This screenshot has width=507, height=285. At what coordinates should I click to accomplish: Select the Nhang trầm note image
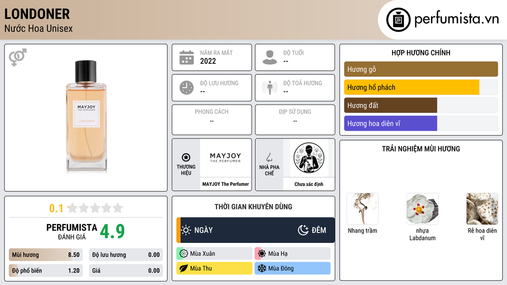coord(362,209)
